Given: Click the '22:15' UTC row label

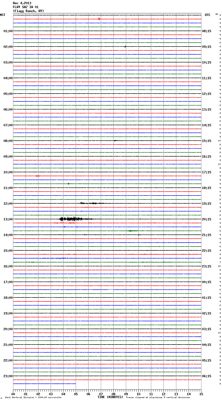Looking at the screenshot, I should click(x=207, y=251).
